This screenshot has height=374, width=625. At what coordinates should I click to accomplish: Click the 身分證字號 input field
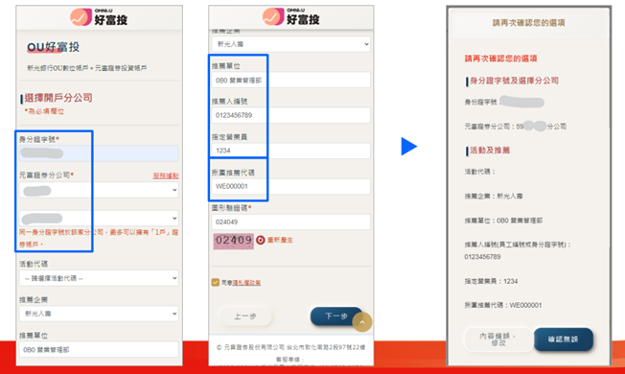pyautogui.click(x=99, y=153)
